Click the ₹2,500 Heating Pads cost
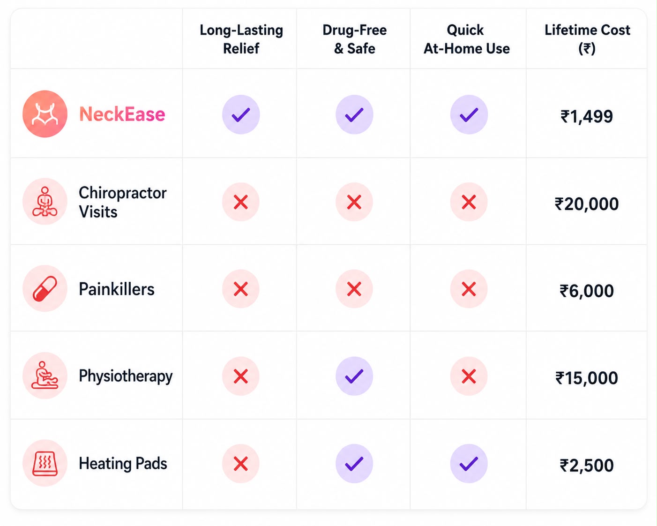 [x=587, y=465]
